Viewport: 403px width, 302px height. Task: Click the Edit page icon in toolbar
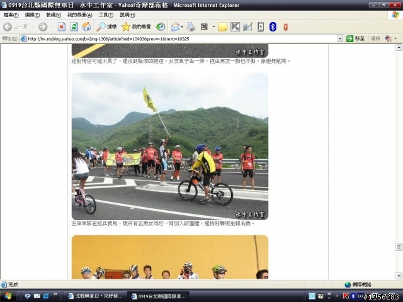[x=204, y=26]
